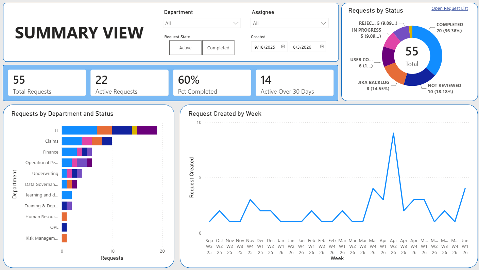479x270 pixels.
Task: Click the Finance department bar's blue segment
Action: [69, 152]
